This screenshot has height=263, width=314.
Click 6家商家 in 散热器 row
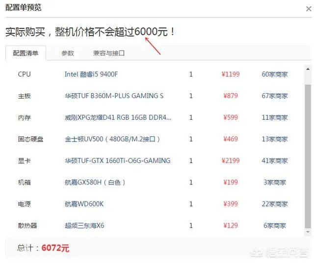275,226
